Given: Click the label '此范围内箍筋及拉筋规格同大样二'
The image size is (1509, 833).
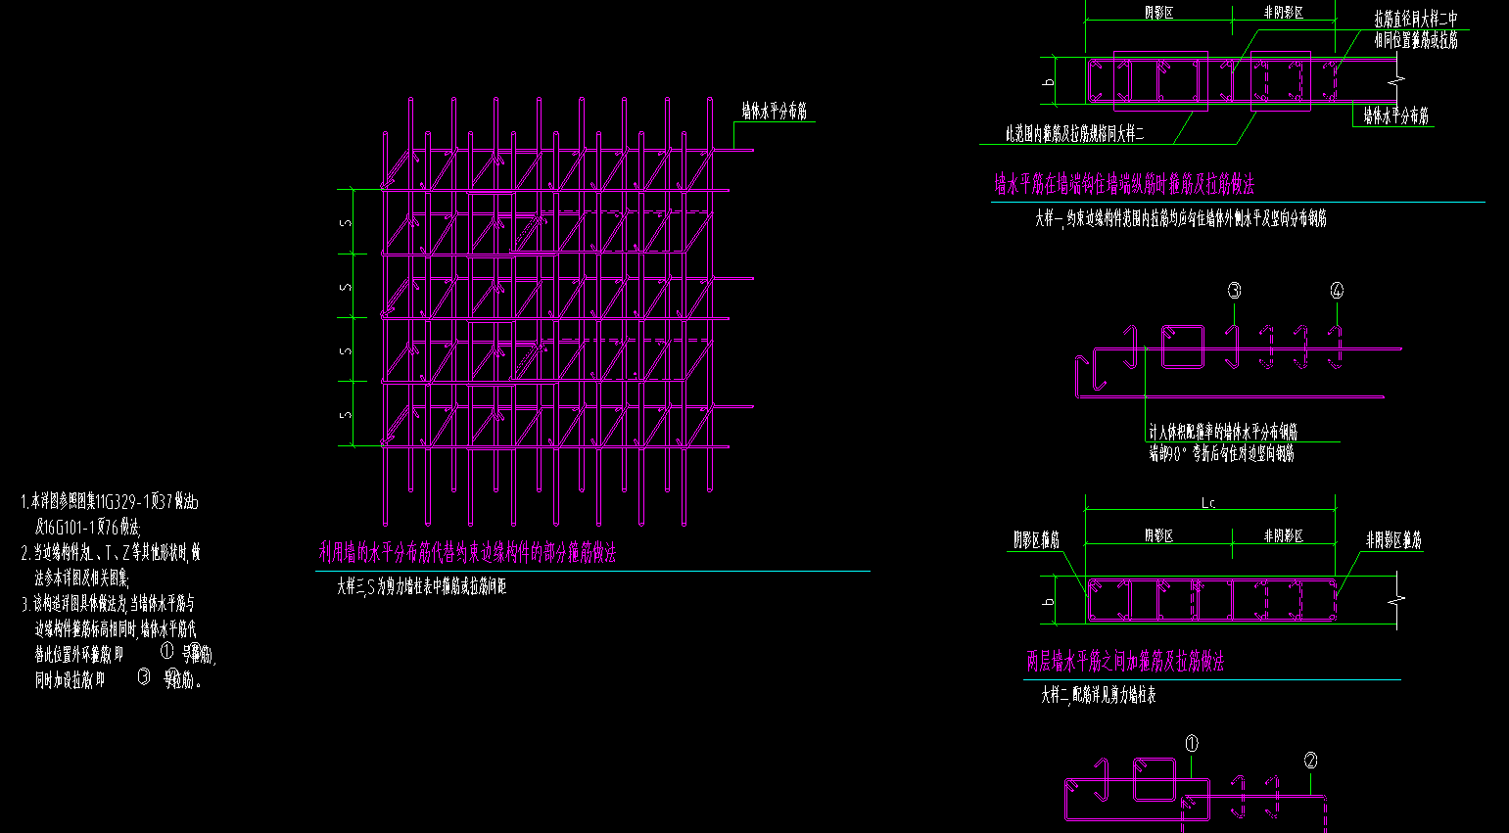Looking at the screenshot, I should pyautogui.click(x=1074, y=133).
